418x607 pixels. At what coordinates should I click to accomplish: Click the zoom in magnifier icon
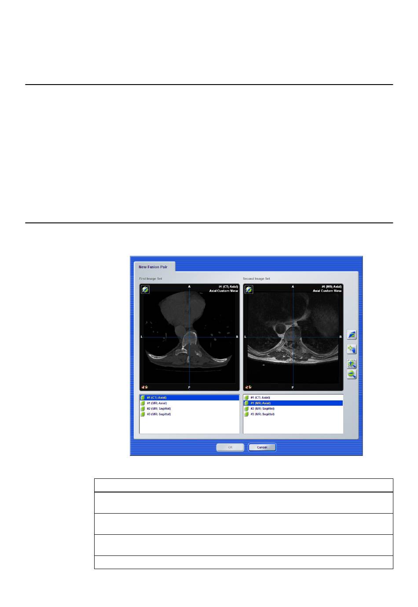point(352,364)
